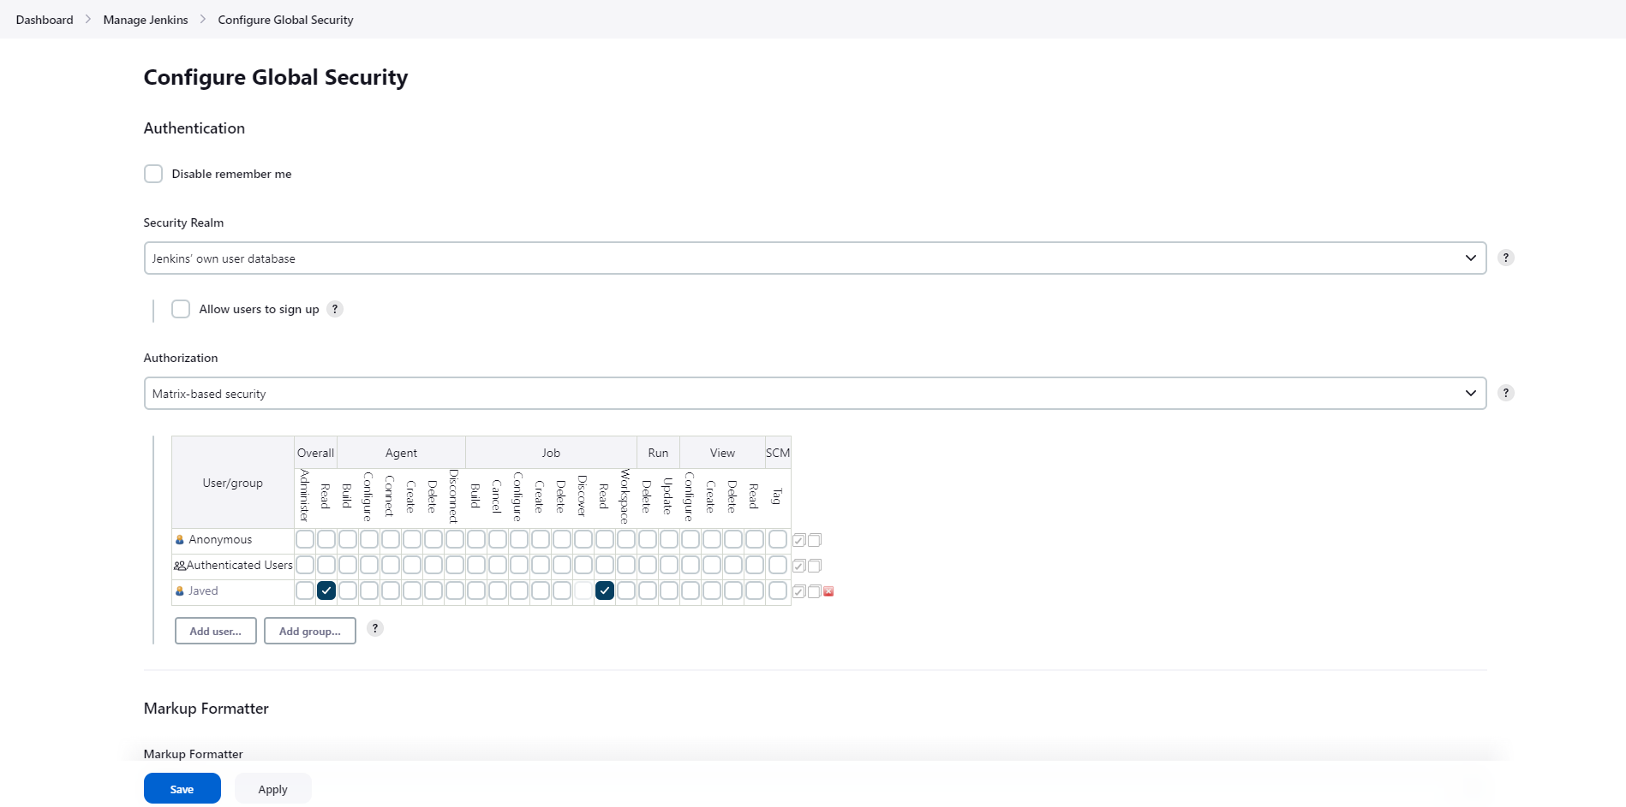
Task: Click the Apply button
Action: click(272, 788)
